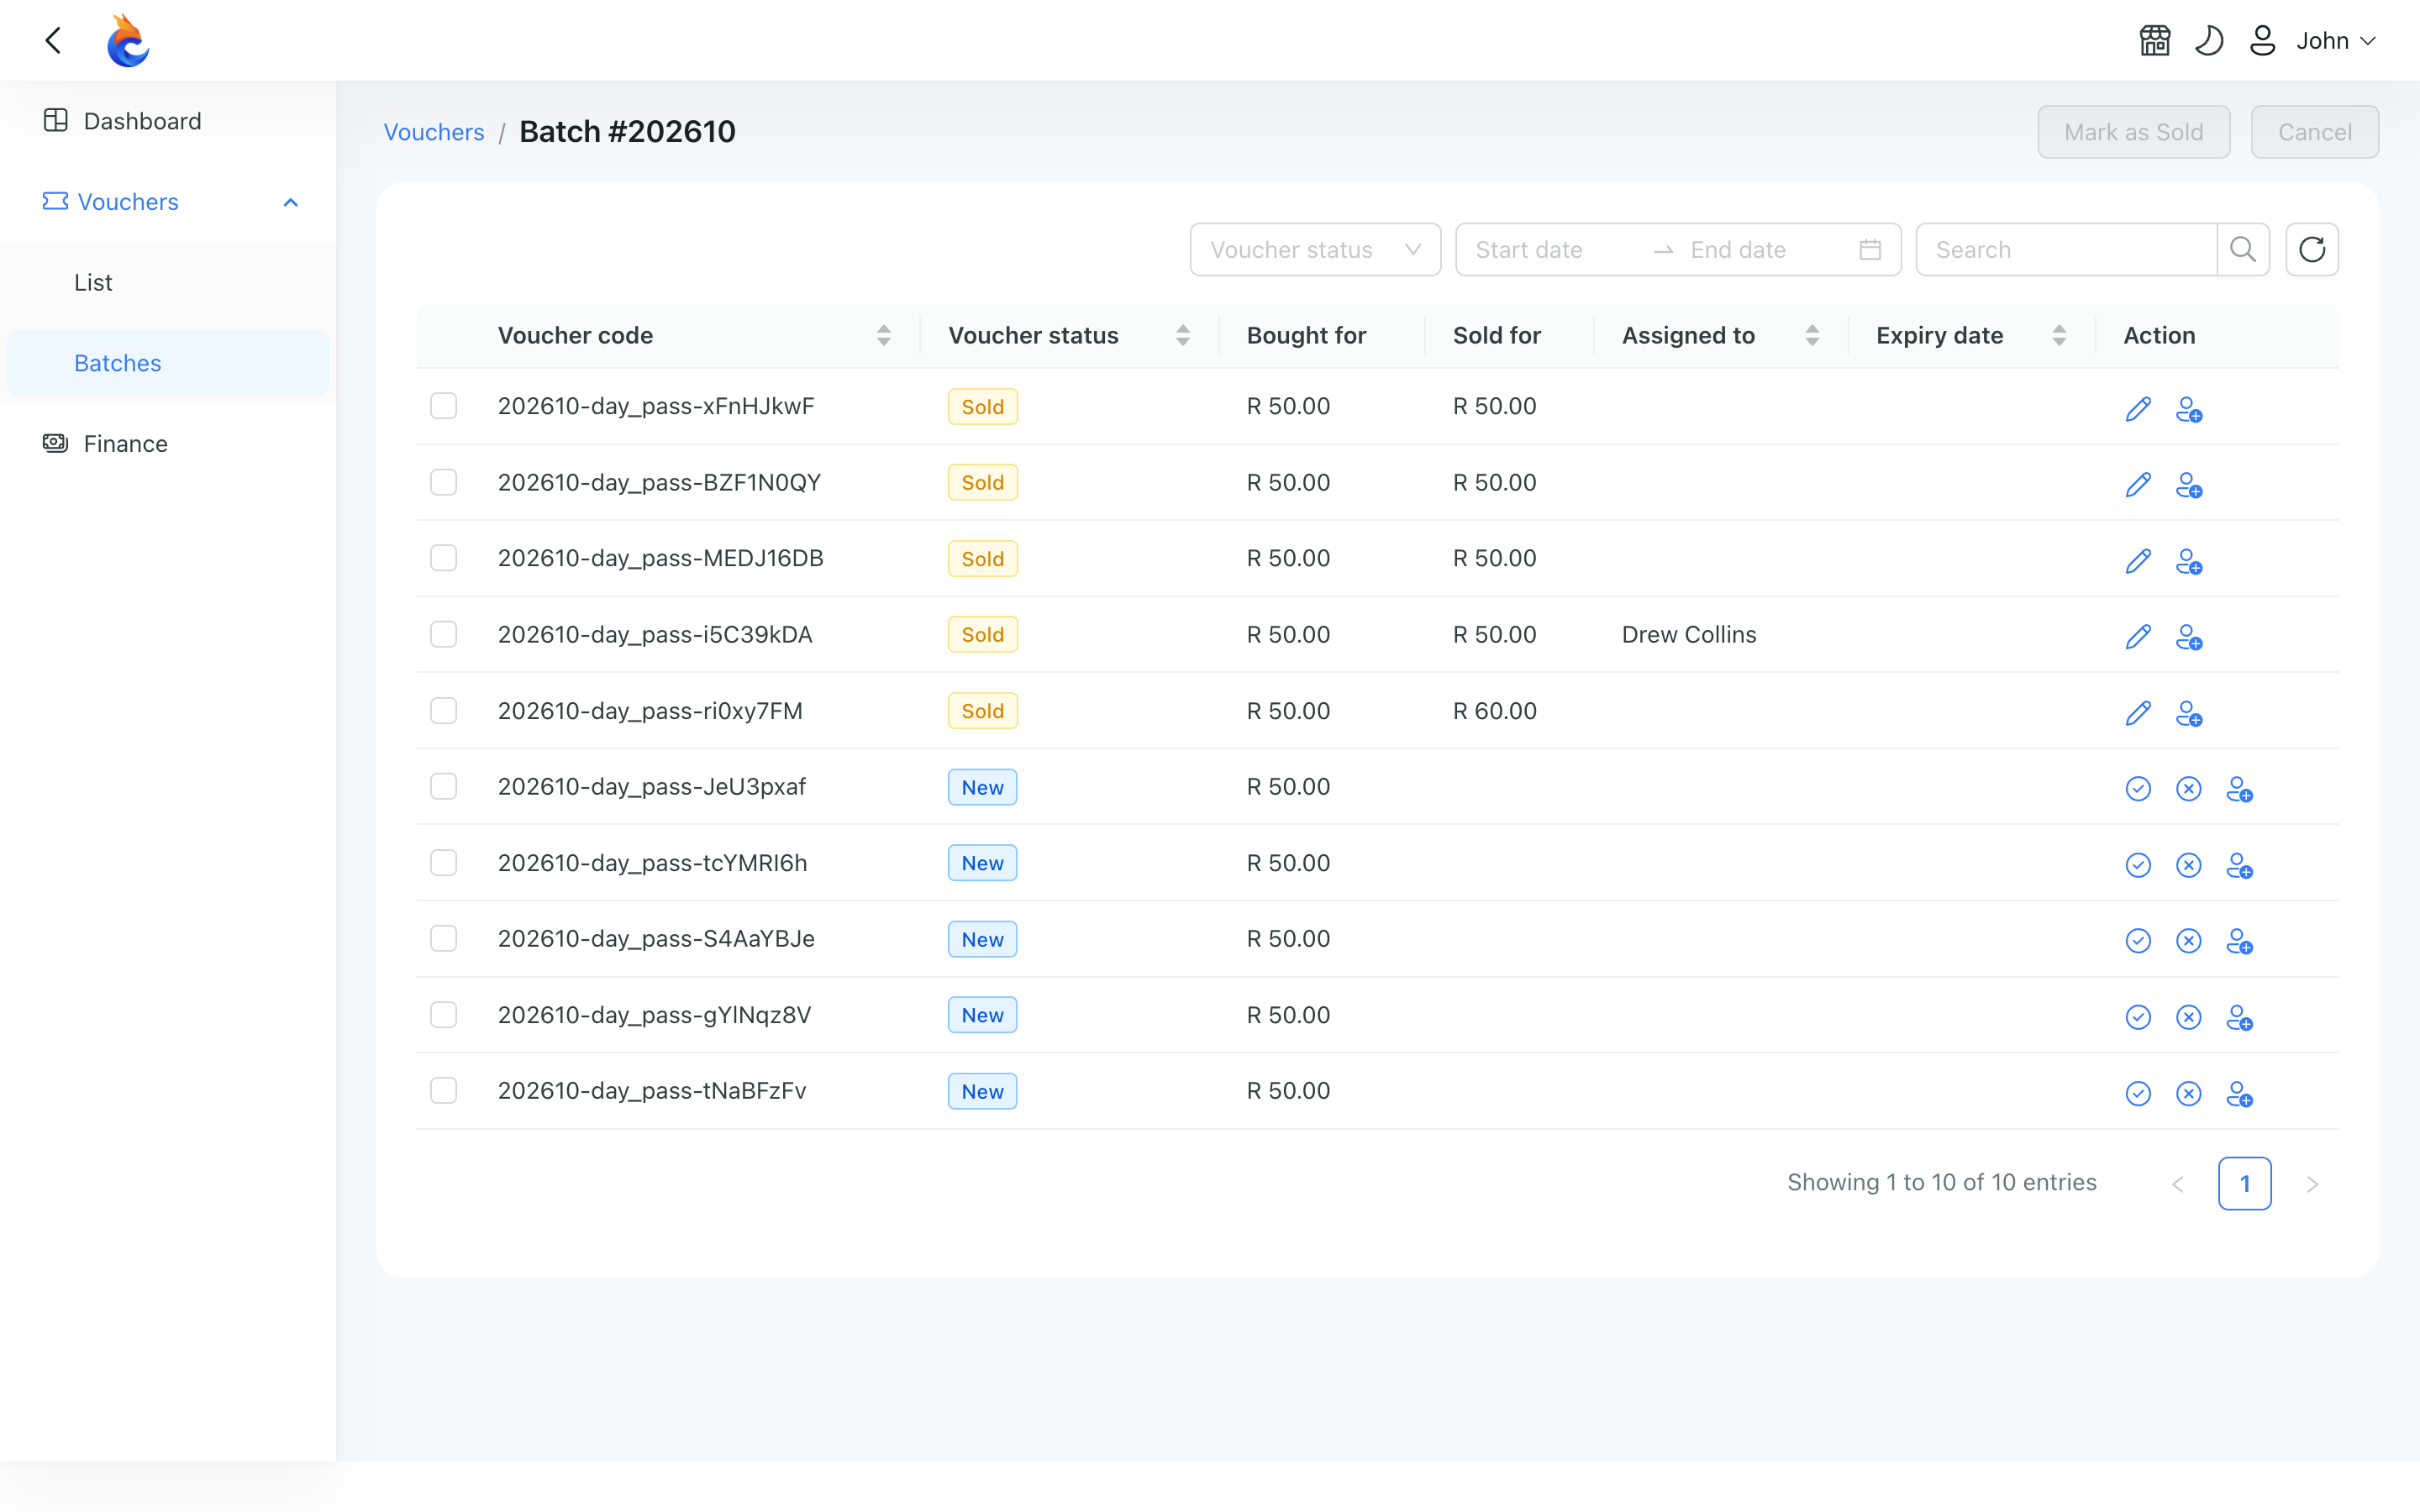Select checkbox for voucher MEDJ16DB
The image size is (2420, 1512).
click(444, 558)
